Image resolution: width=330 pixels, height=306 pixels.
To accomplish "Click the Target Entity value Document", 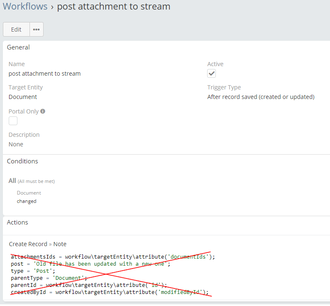I will pyautogui.click(x=23, y=97).
